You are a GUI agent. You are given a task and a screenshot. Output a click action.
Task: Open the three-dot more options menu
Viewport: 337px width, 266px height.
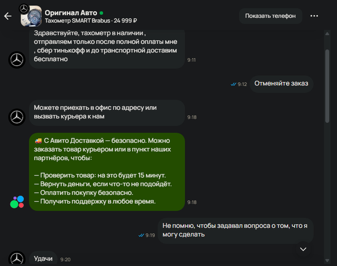click(314, 16)
